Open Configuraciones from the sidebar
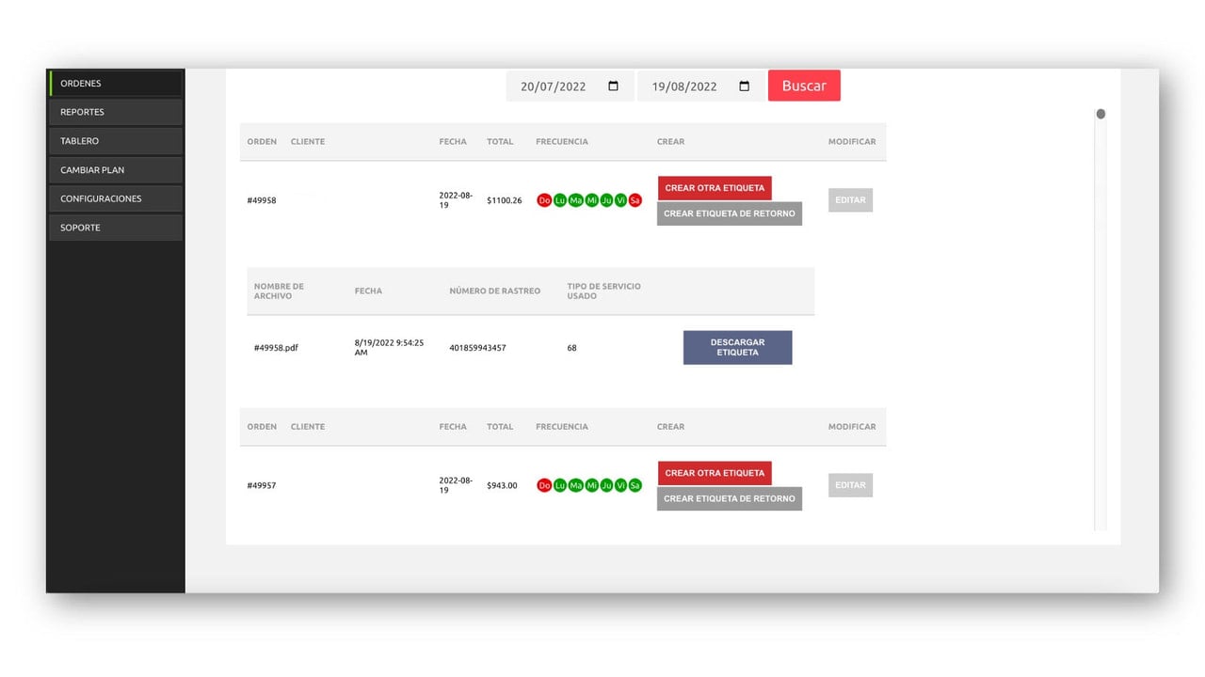 [x=115, y=198]
